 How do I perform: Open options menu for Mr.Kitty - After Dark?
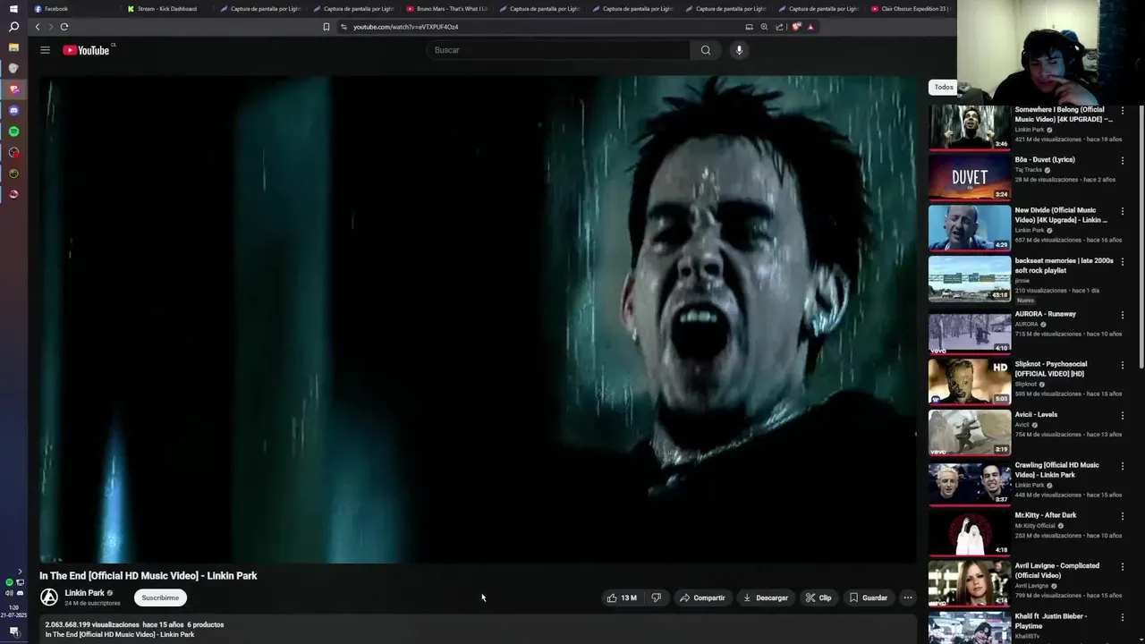point(1123,517)
